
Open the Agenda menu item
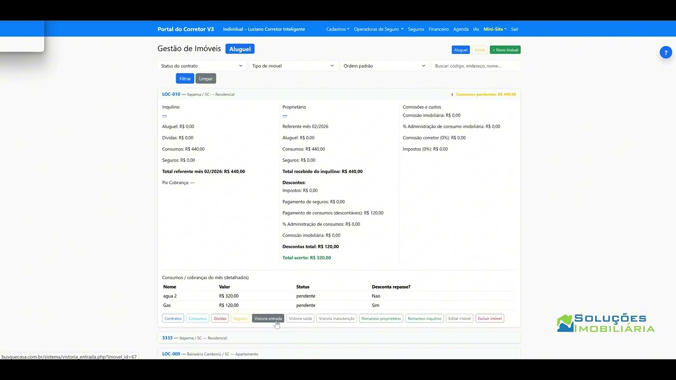[x=461, y=29]
